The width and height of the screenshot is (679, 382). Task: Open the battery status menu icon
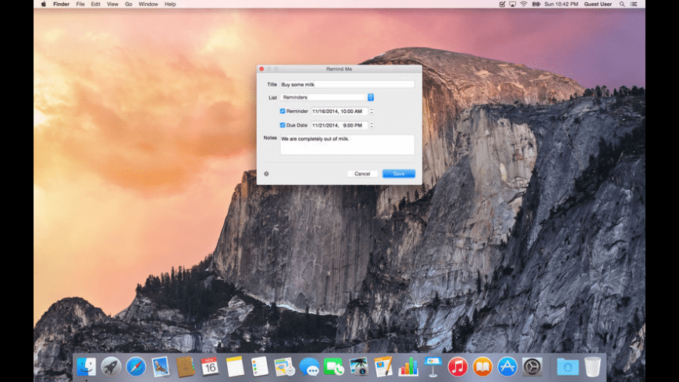535,4
